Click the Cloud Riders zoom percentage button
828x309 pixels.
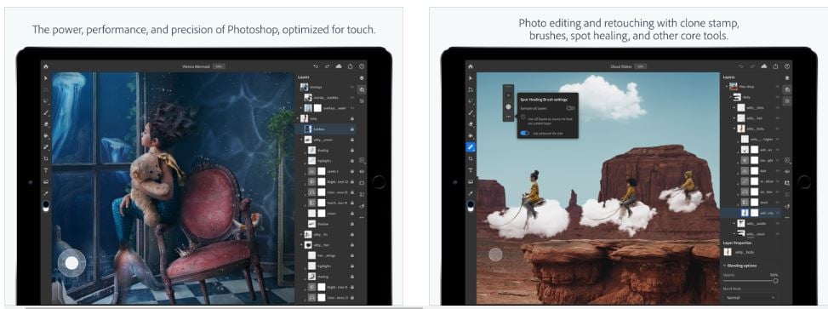640,66
